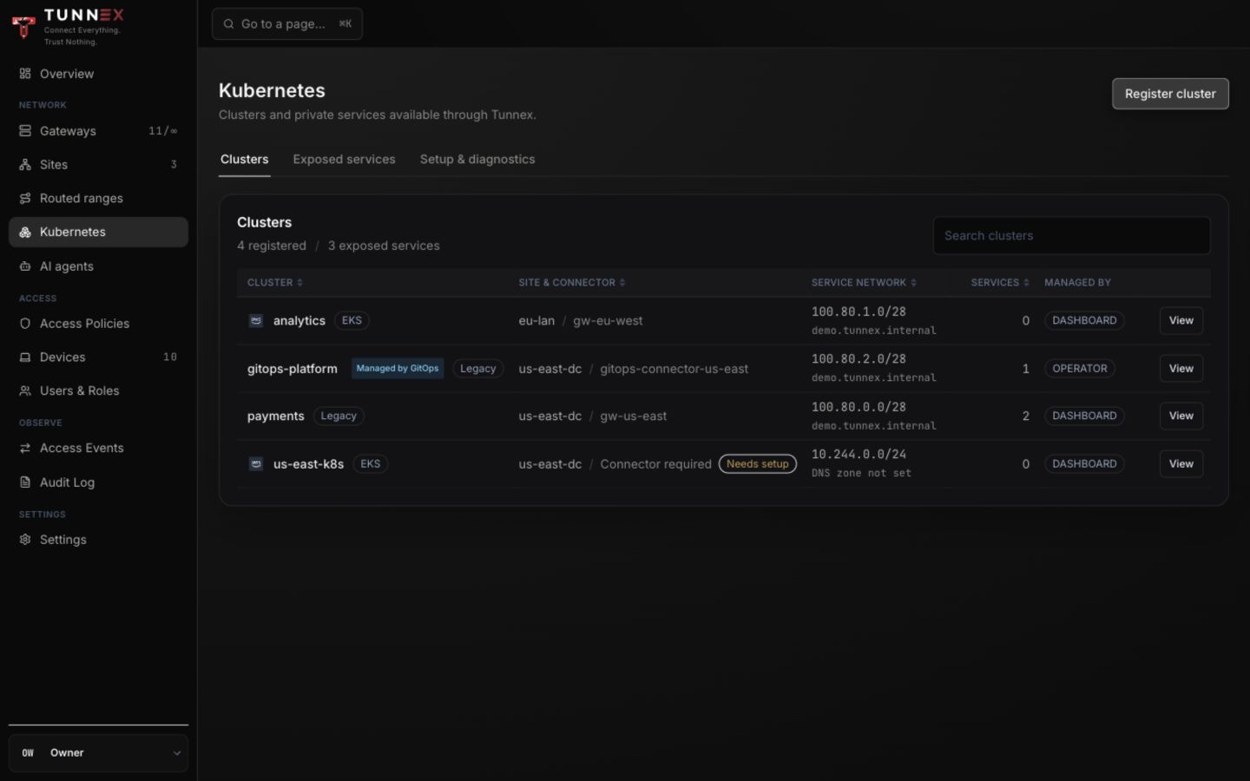Click the Kubernetes icon in sidebar
The image size is (1250, 781).
point(25,233)
